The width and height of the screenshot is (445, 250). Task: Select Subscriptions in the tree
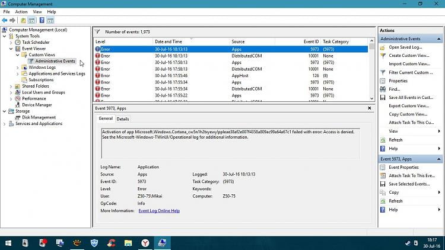(41, 80)
